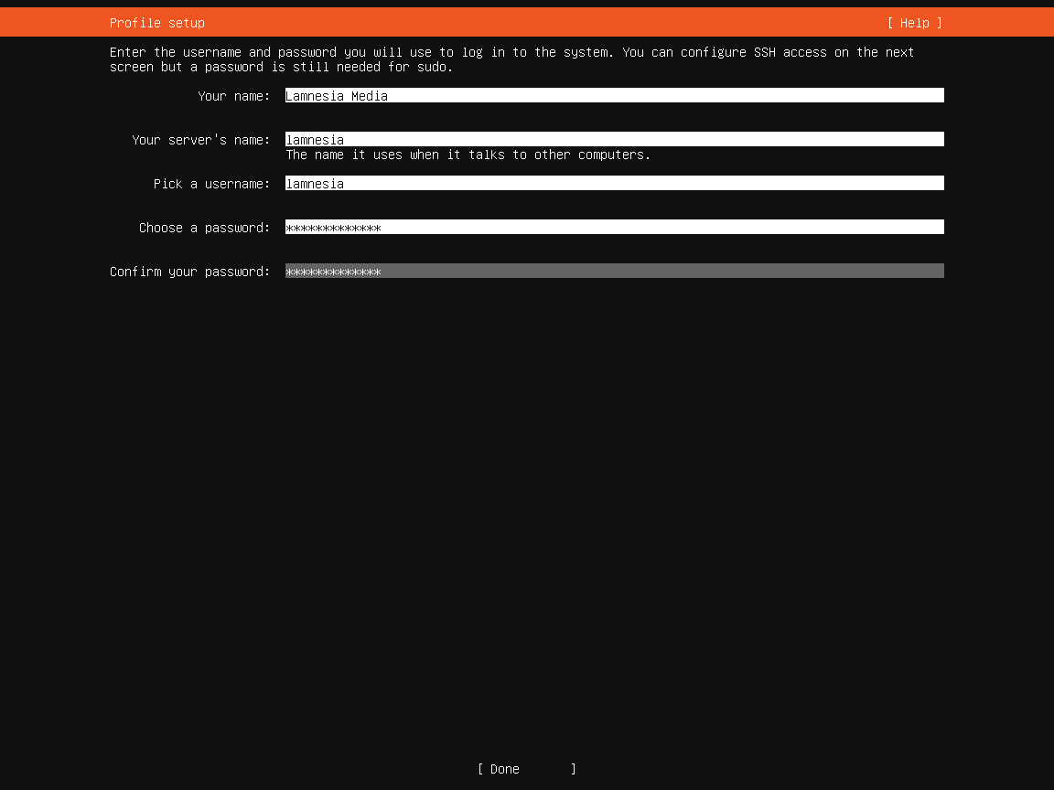Click the 'Pick a username:' label

211,184
